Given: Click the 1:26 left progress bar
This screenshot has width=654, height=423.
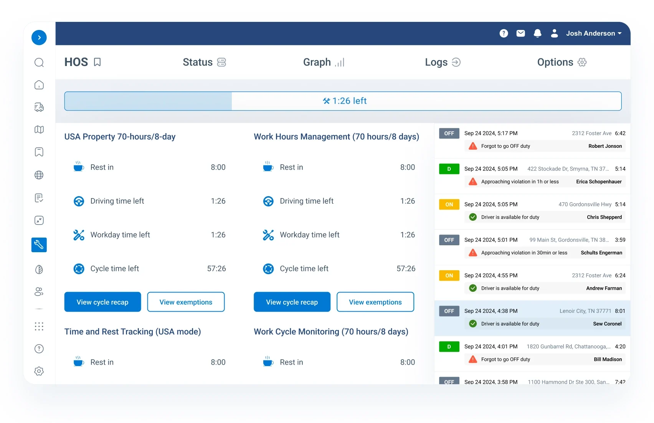Looking at the screenshot, I should [x=343, y=101].
